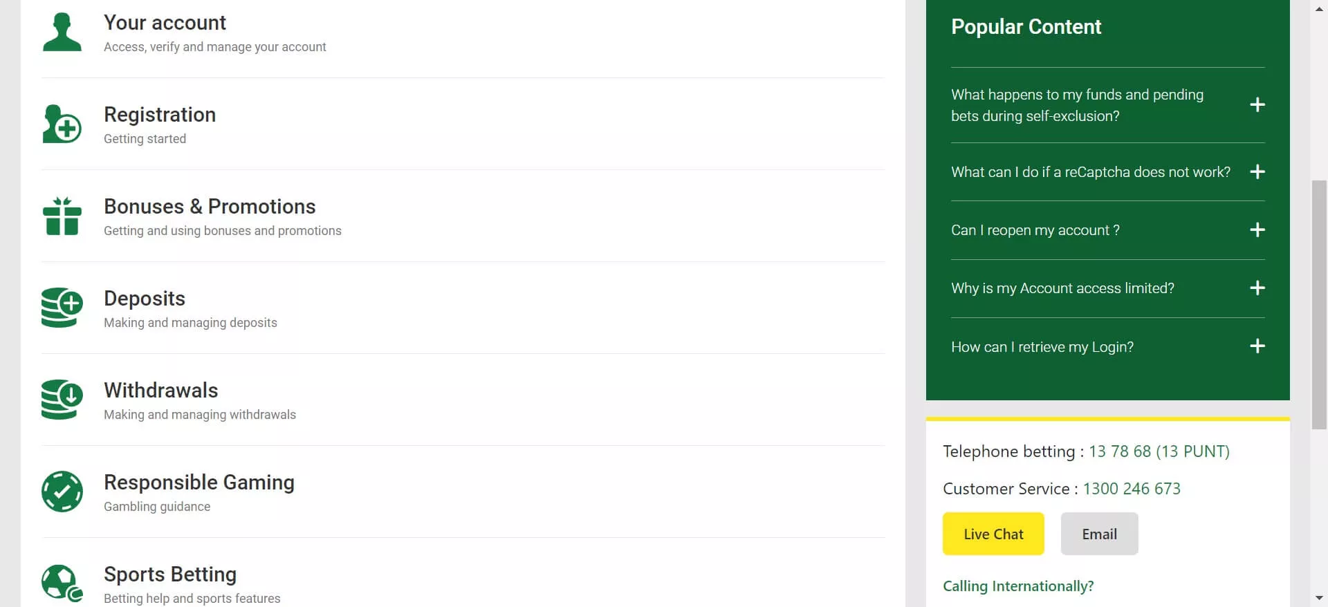Image resolution: width=1328 pixels, height=607 pixels.
Task: Open the Calling Internationally link
Action: [x=1018, y=586]
